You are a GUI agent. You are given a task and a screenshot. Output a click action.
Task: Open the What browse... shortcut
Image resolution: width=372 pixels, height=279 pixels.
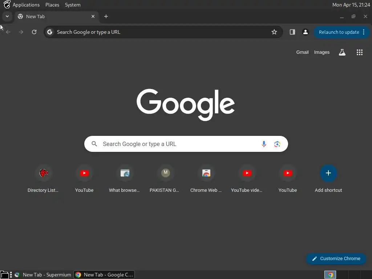(x=125, y=179)
